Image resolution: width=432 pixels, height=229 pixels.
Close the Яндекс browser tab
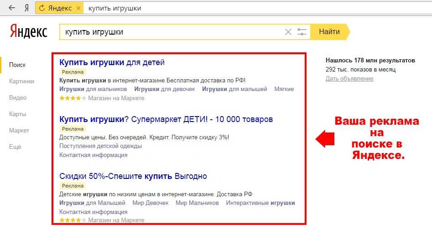click(x=78, y=8)
